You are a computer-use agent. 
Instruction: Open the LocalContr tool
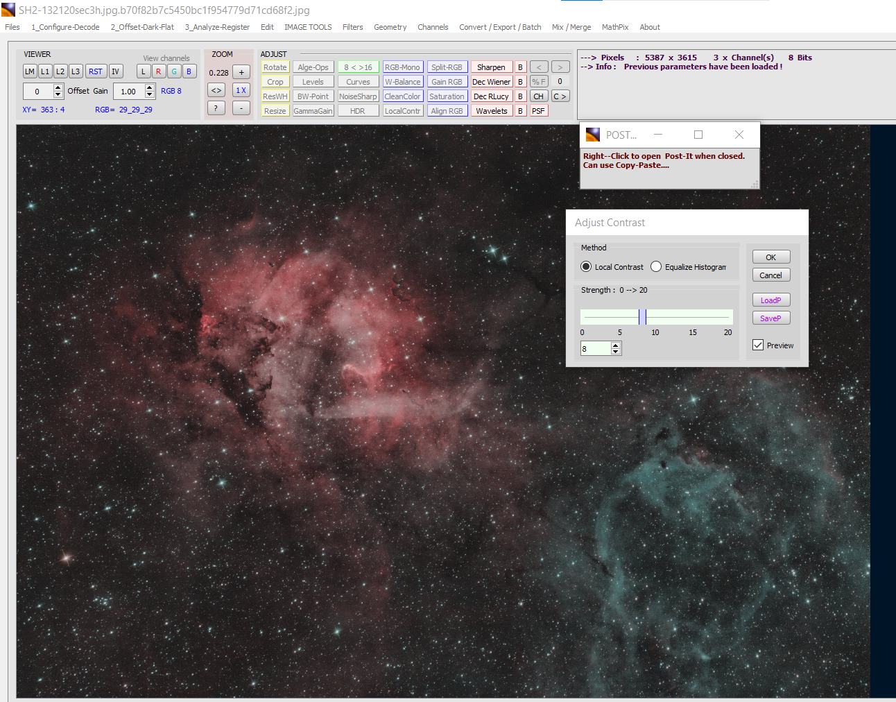pos(403,111)
